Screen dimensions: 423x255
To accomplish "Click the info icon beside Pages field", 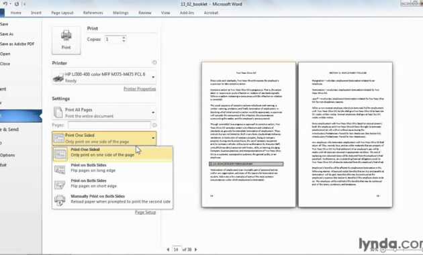I will [154, 125].
